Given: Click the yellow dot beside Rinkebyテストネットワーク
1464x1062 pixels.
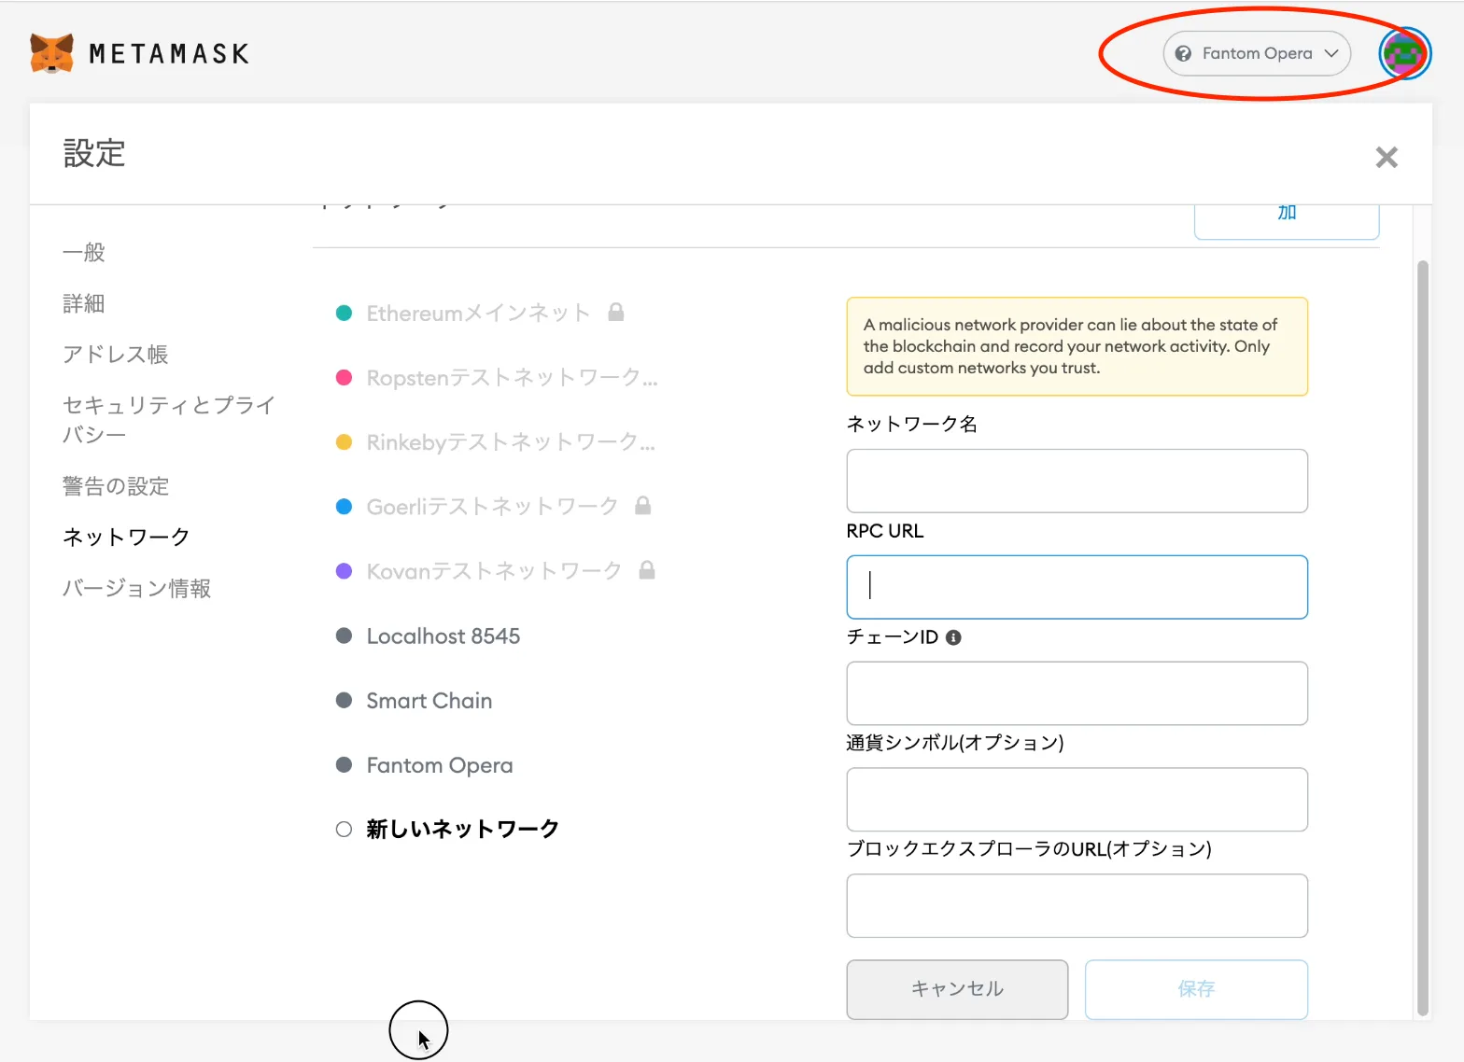Looking at the screenshot, I should pyautogui.click(x=344, y=441).
